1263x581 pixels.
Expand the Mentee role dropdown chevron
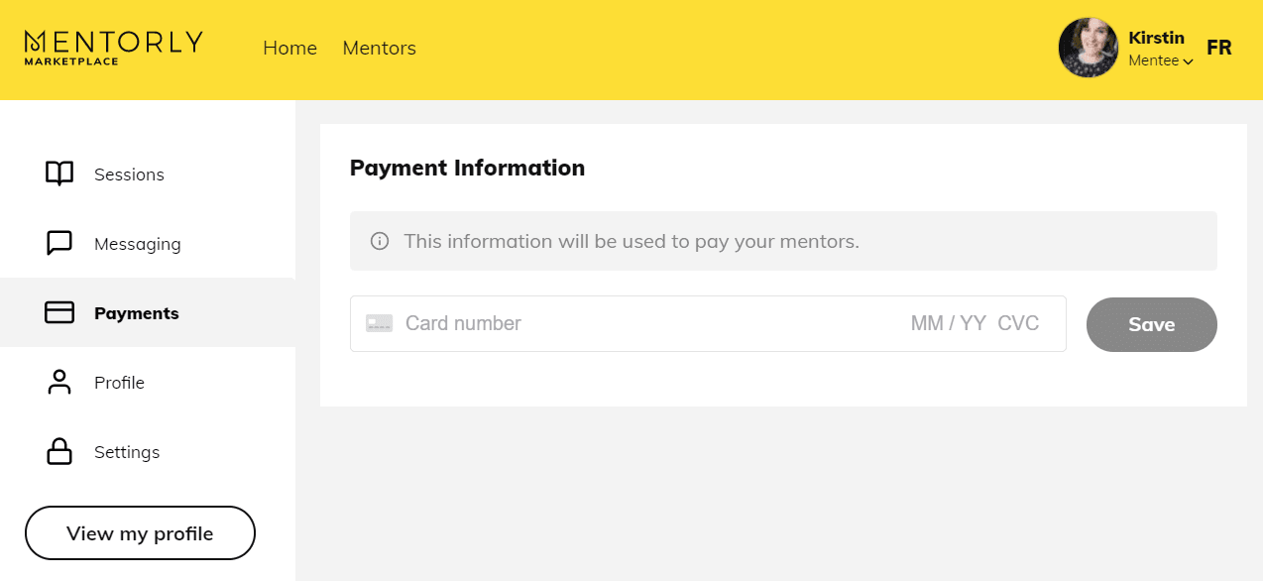click(x=1188, y=61)
